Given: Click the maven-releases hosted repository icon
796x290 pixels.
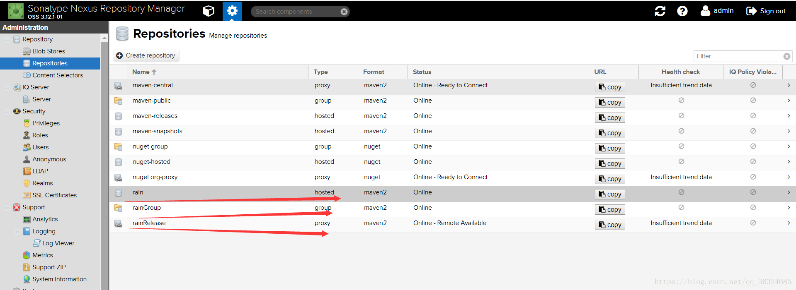Looking at the screenshot, I should (118, 116).
